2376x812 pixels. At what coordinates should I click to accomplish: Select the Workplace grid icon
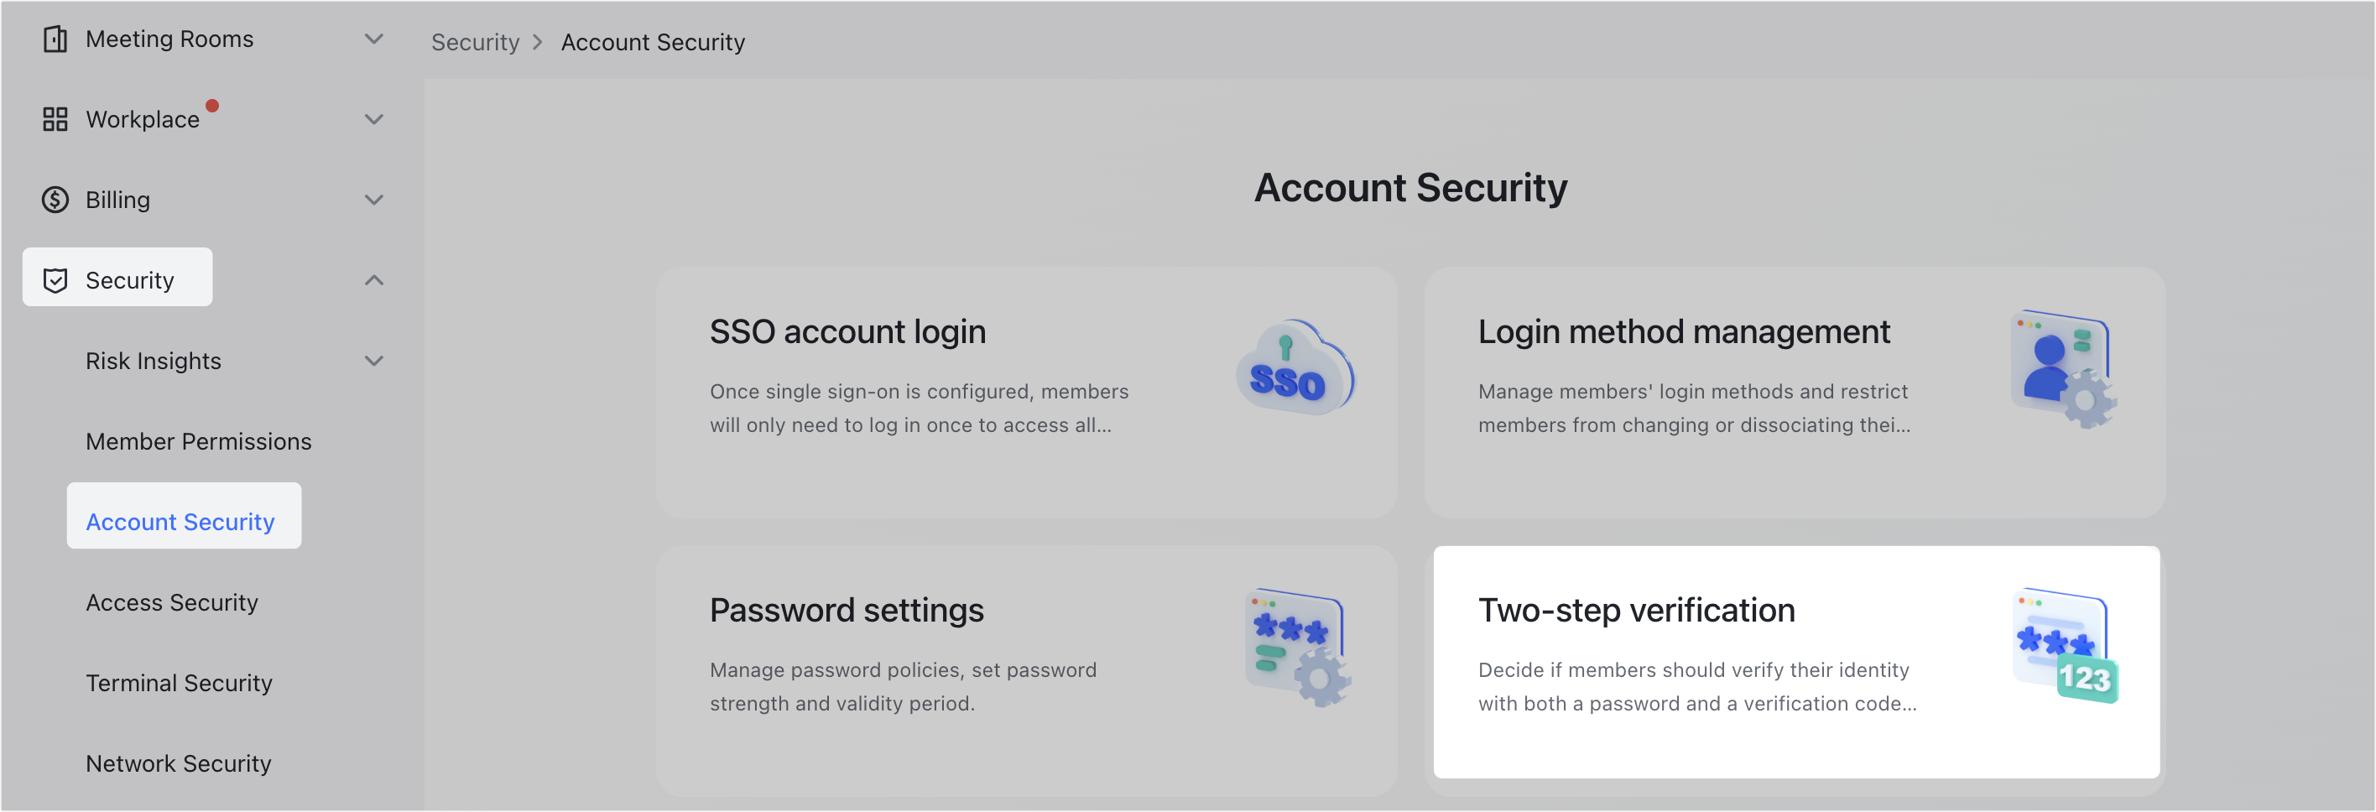click(55, 118)
